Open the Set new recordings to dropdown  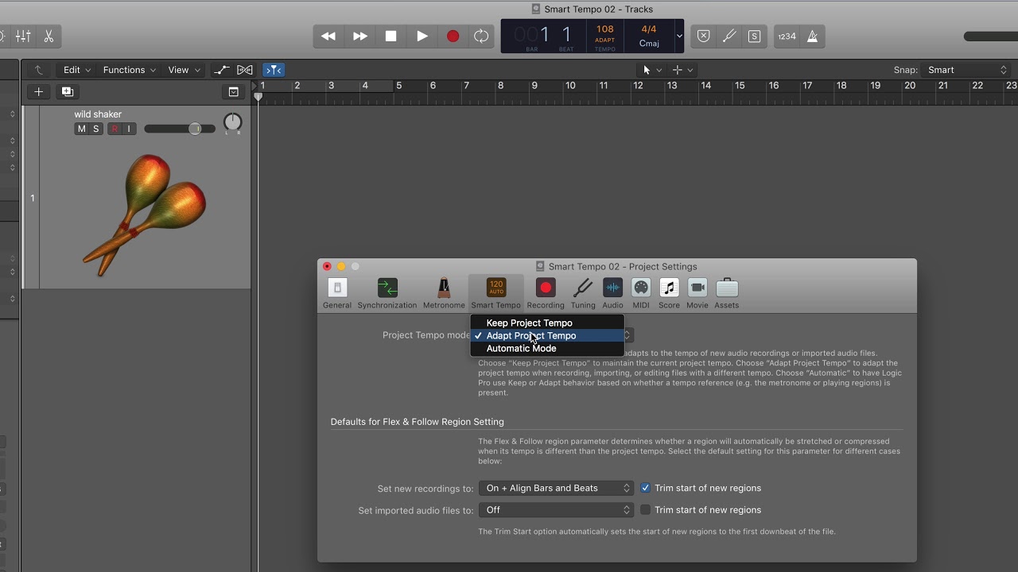coord(556,488)
